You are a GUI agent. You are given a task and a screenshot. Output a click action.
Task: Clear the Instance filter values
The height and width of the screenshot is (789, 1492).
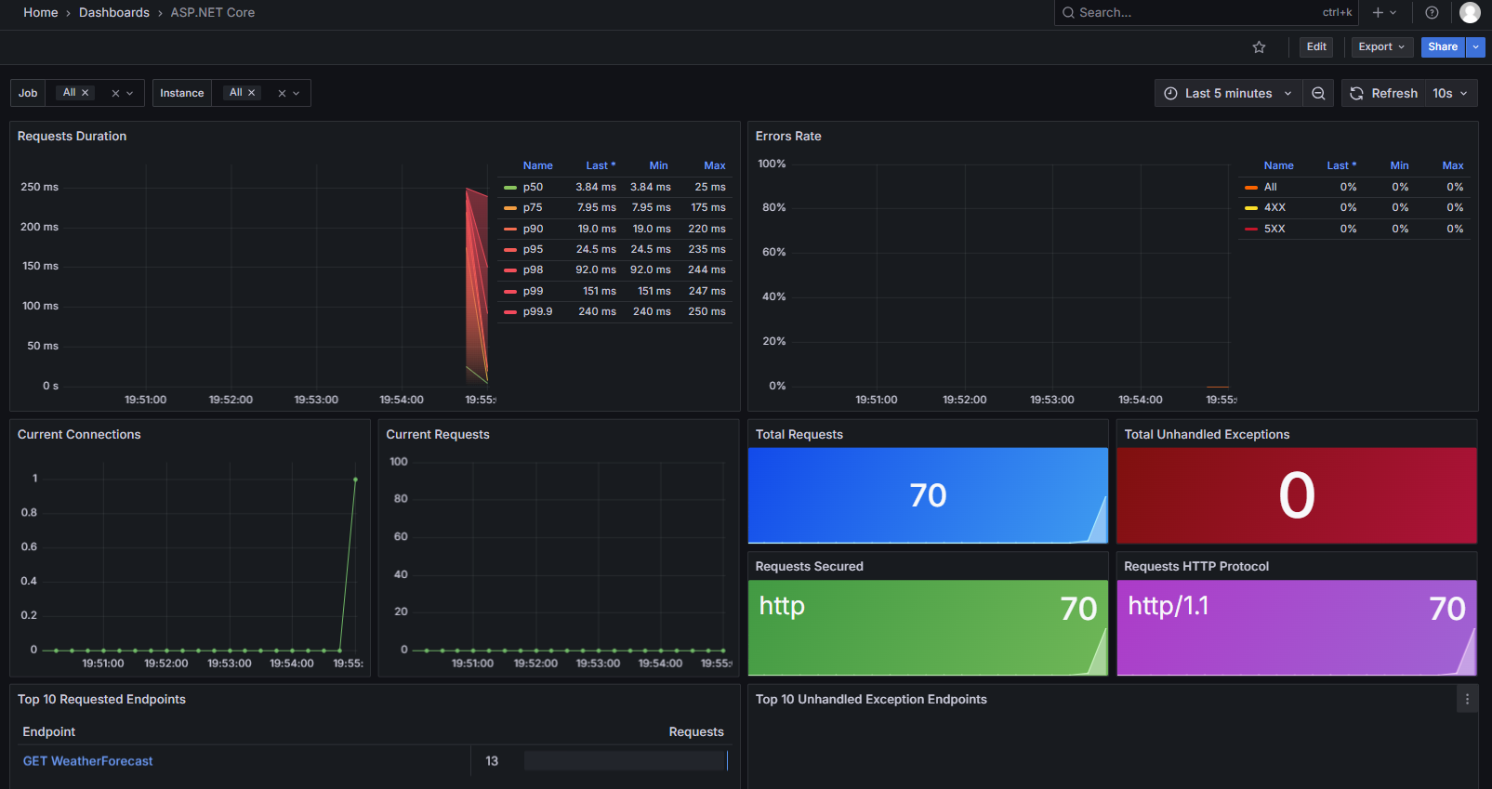click(282, 93)
